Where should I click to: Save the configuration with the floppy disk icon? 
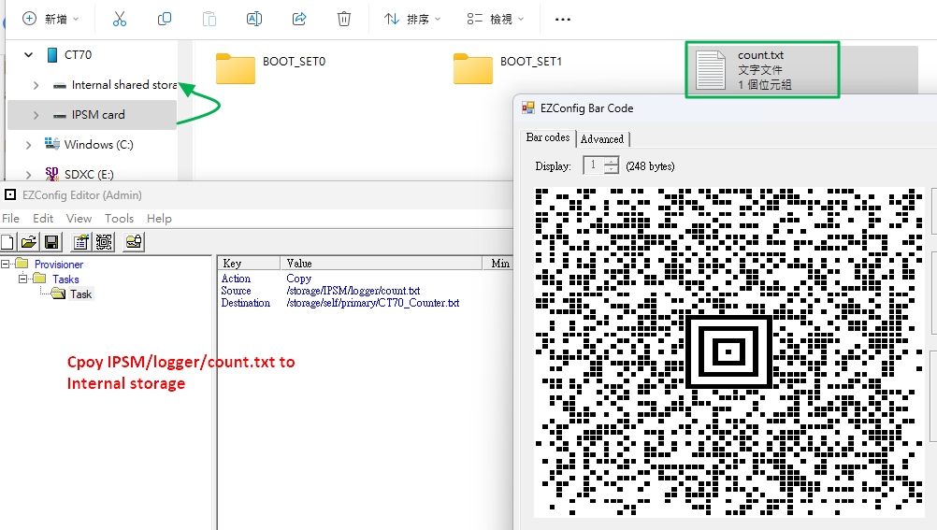[x=51, y=242]
